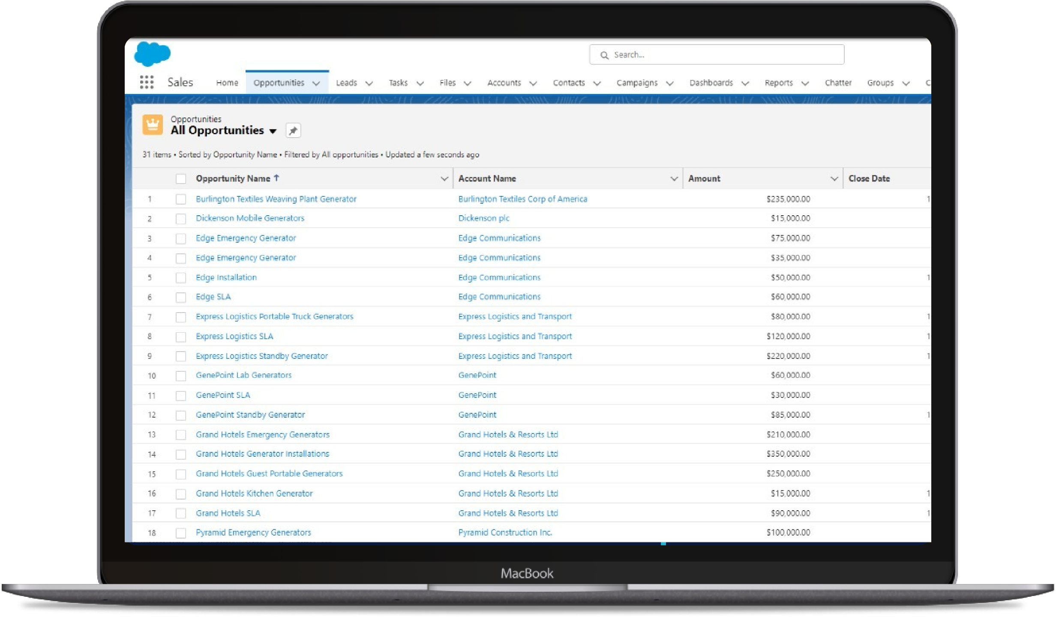Select the Pyramid Emergency Generators row checkbox
1056x617 pixels.
click(x=181, y=533)
